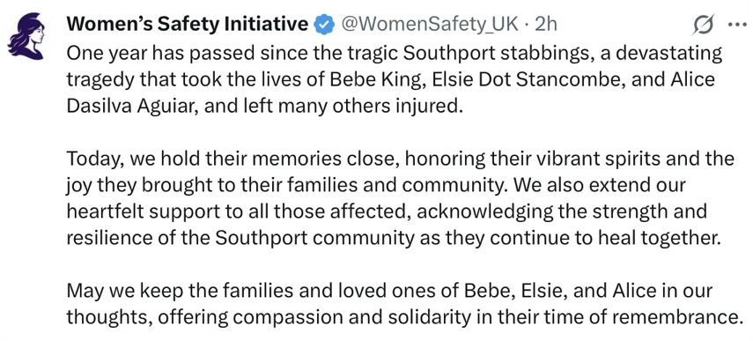Image resolution: width=753 pixels, height=341 pixels.
Task: Click the line starting "One year has passed"
Action: point(394,54)
